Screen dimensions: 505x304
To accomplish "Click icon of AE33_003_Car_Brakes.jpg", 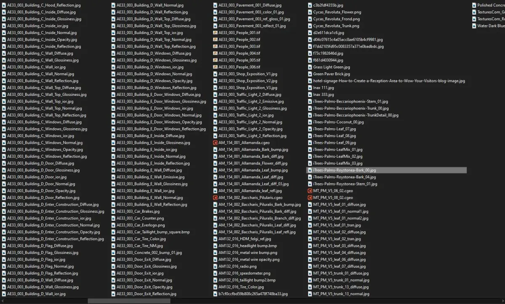I will pos(113,211).
